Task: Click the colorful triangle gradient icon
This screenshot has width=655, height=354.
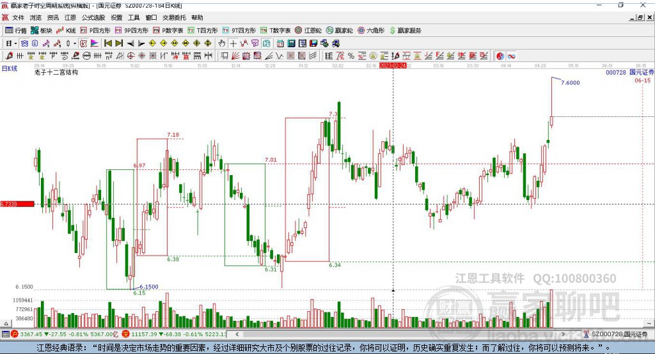Action: pos(95,43)
